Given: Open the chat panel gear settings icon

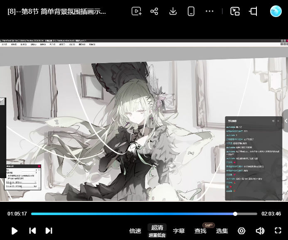Looking at the screenshot, I should click(273, 121).
